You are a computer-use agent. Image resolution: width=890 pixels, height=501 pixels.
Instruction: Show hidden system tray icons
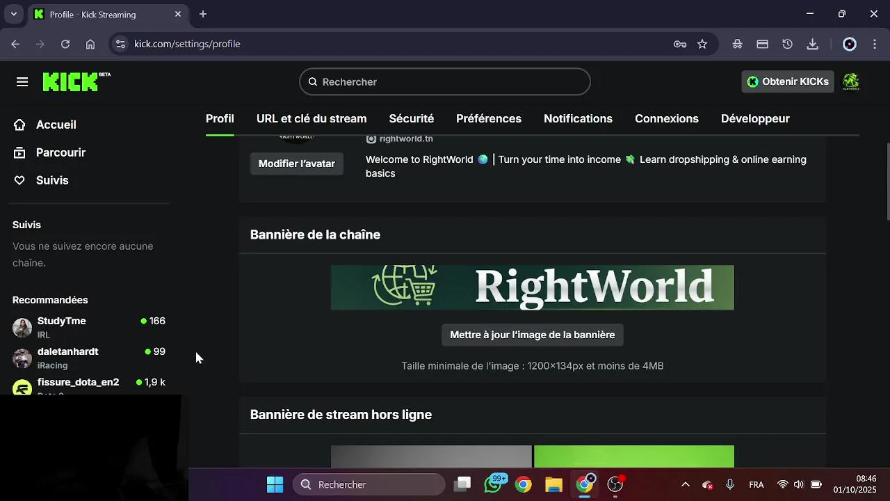coord(686,484)
